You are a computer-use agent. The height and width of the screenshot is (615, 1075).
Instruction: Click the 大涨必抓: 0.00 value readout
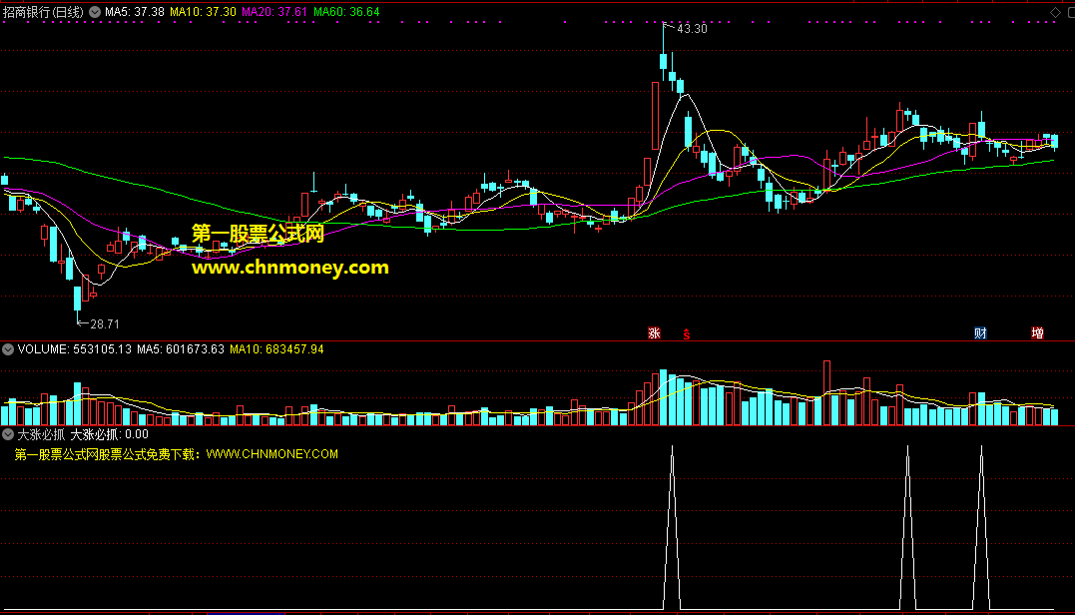click(x=109, y=434)
